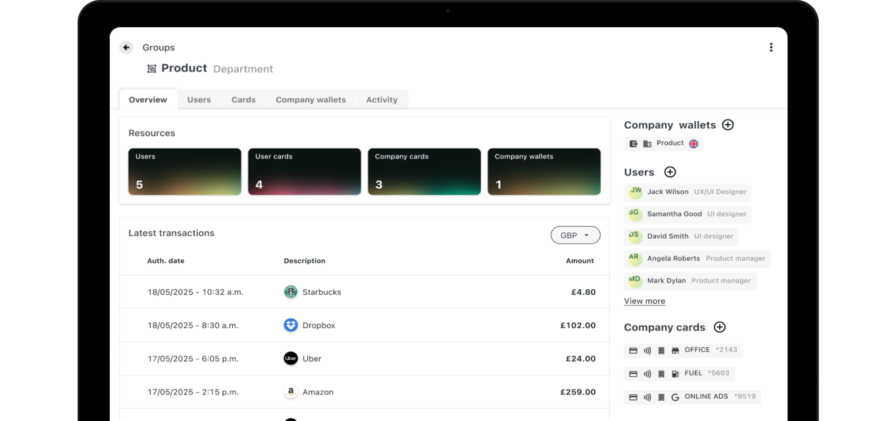Click the DS avatar of David Smith
The image size is (890, 421).
[635, 237]
